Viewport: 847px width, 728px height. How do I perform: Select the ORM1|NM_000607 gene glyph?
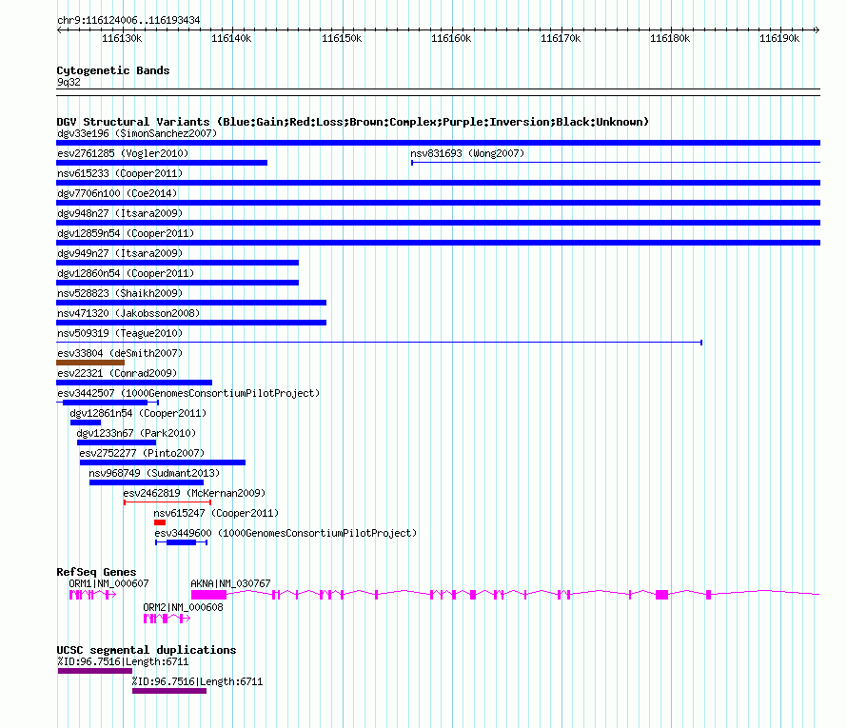92,595
